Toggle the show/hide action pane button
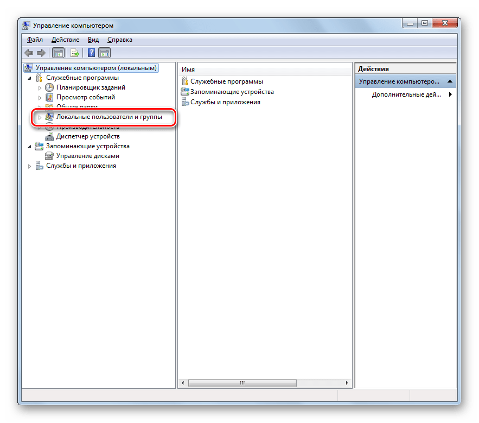This screenshot has height=423, width=479. 105,53
